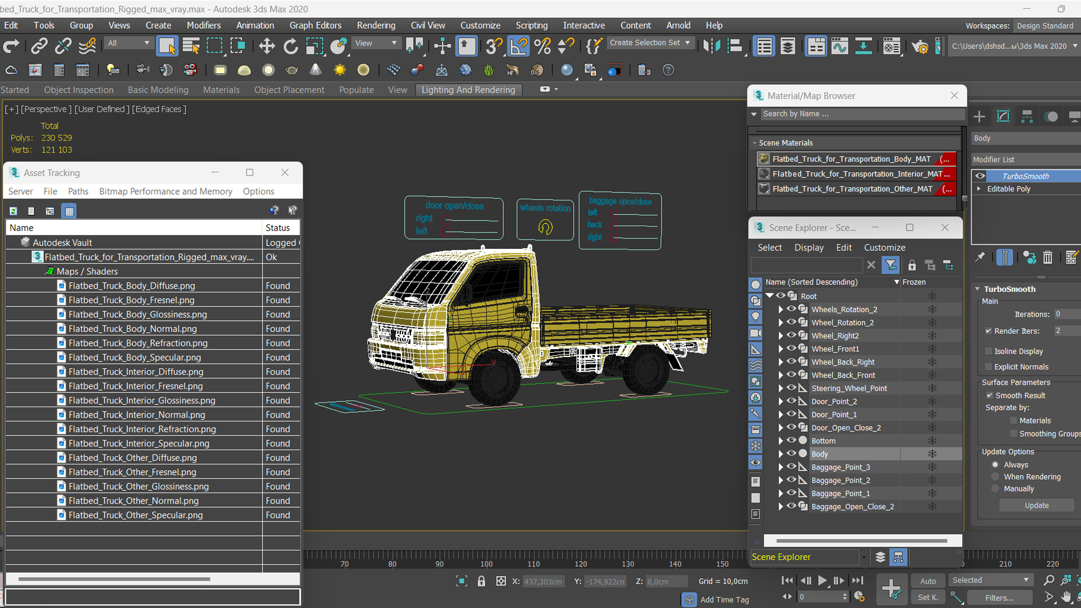Toggle visibility eye of Body object
Viewport: 1081px width, 608px height.
(x=791, y=454)
